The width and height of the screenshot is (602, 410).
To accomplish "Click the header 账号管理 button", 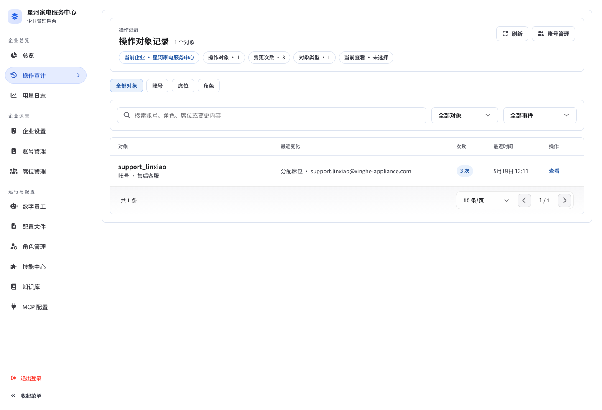I will (554, 34).
